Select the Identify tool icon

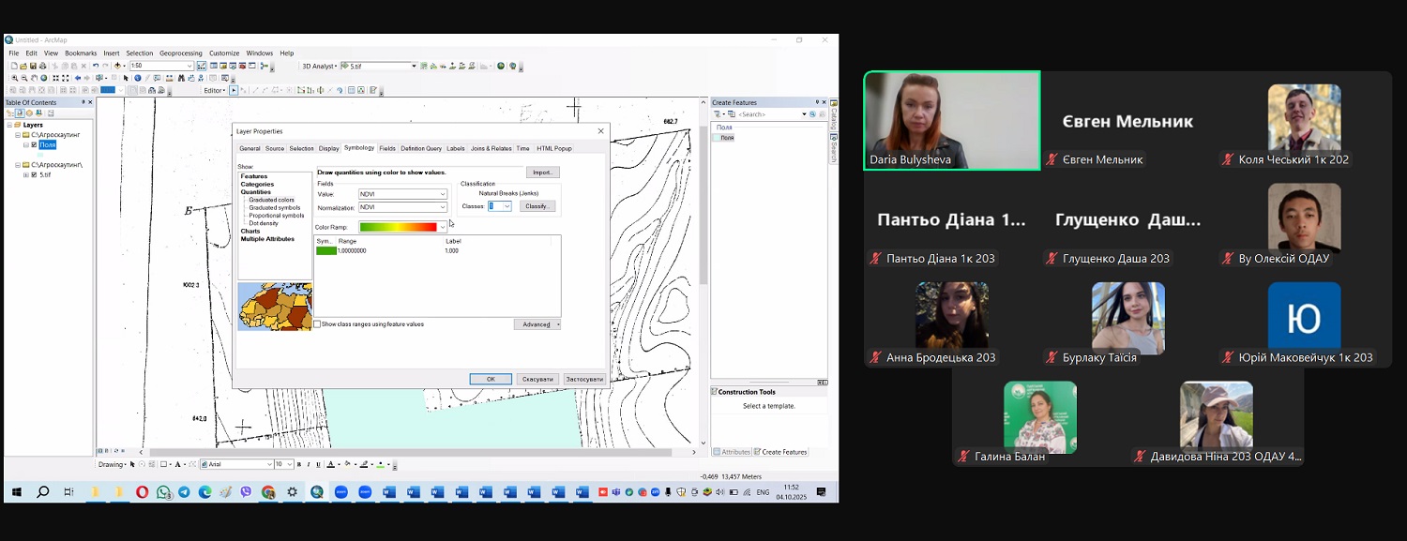click(x=138, y=78)
